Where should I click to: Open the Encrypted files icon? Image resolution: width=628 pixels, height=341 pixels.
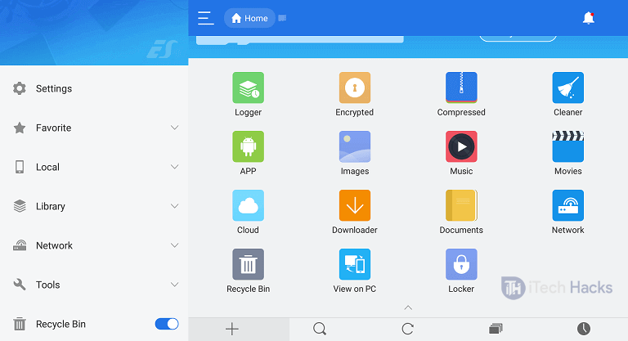tap(354, 87)
